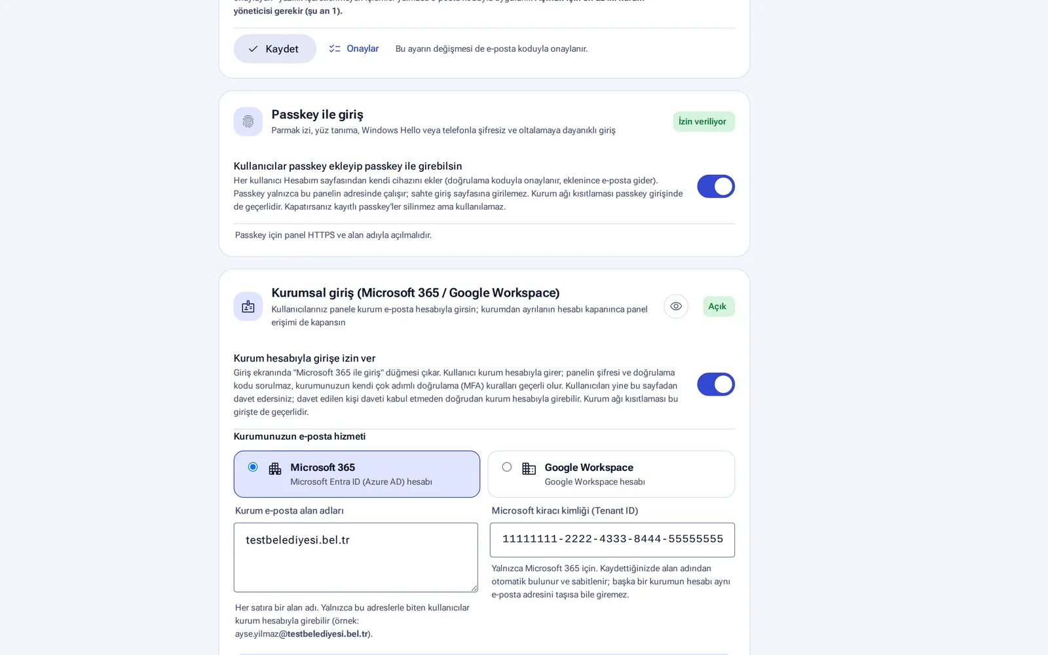Select the Google Workspace radio option
This screenshot has height=655, width=1048.
click(x=507, y=467)
